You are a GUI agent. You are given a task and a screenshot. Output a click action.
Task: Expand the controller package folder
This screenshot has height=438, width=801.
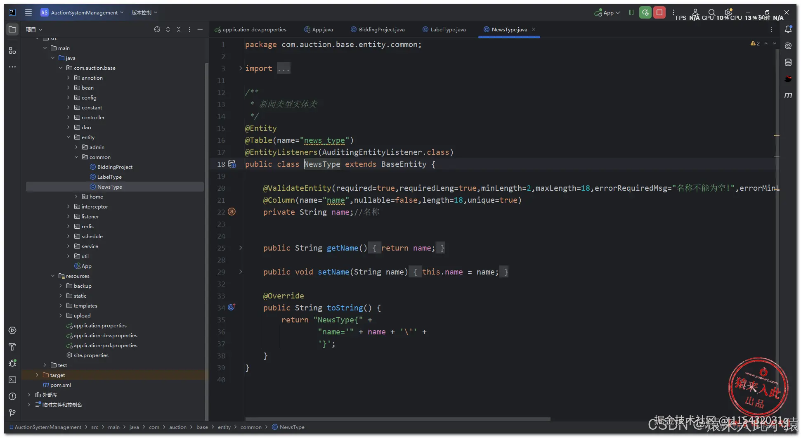pyautogui.click(x=69, y=118)
